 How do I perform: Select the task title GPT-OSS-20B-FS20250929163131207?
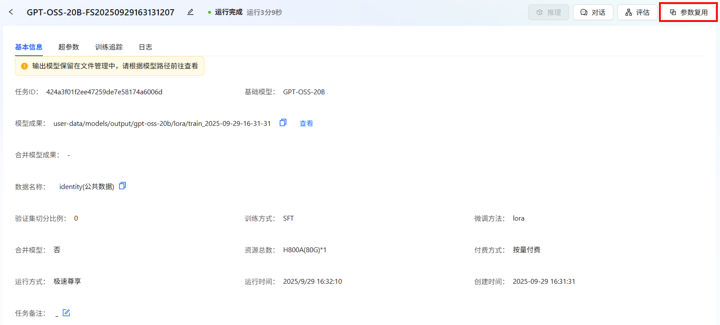pos(100,12)
